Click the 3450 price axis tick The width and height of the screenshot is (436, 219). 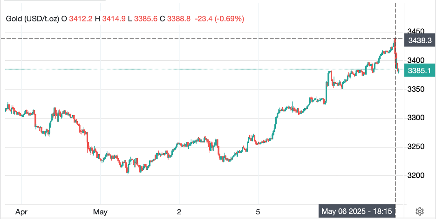coord(416,31)
